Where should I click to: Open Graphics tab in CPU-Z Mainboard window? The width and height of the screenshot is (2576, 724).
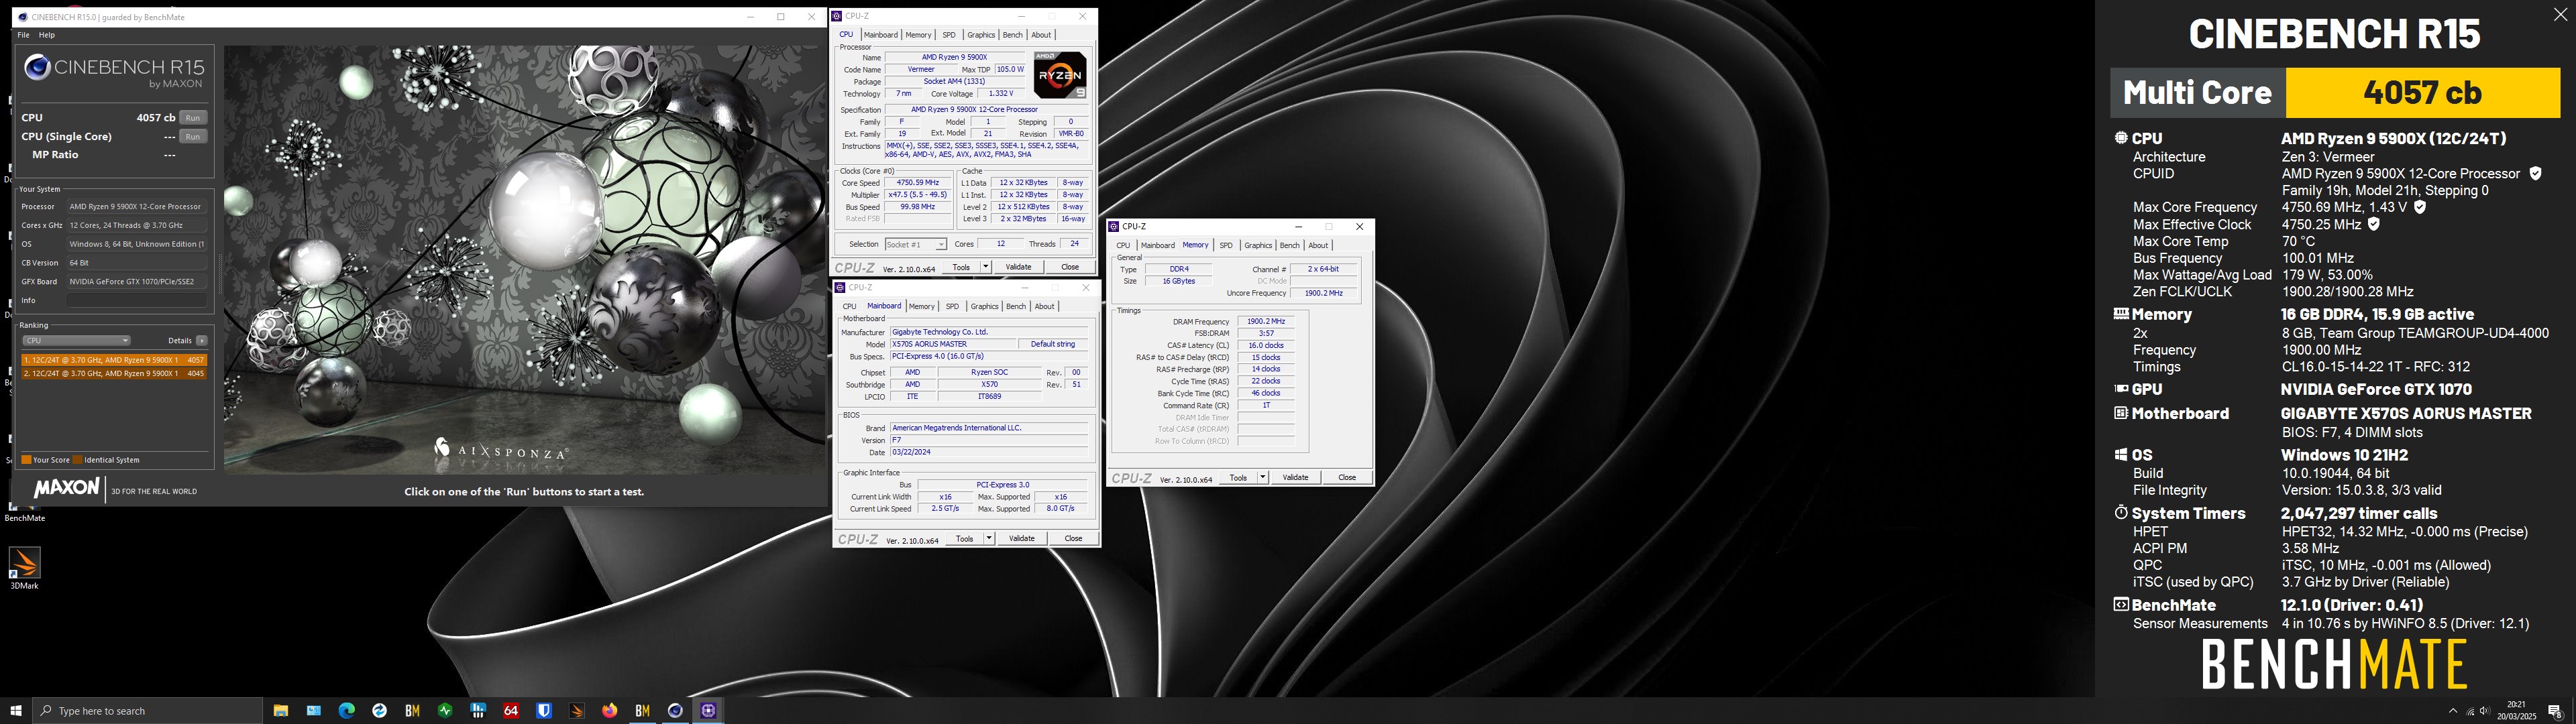click(984, 306)
